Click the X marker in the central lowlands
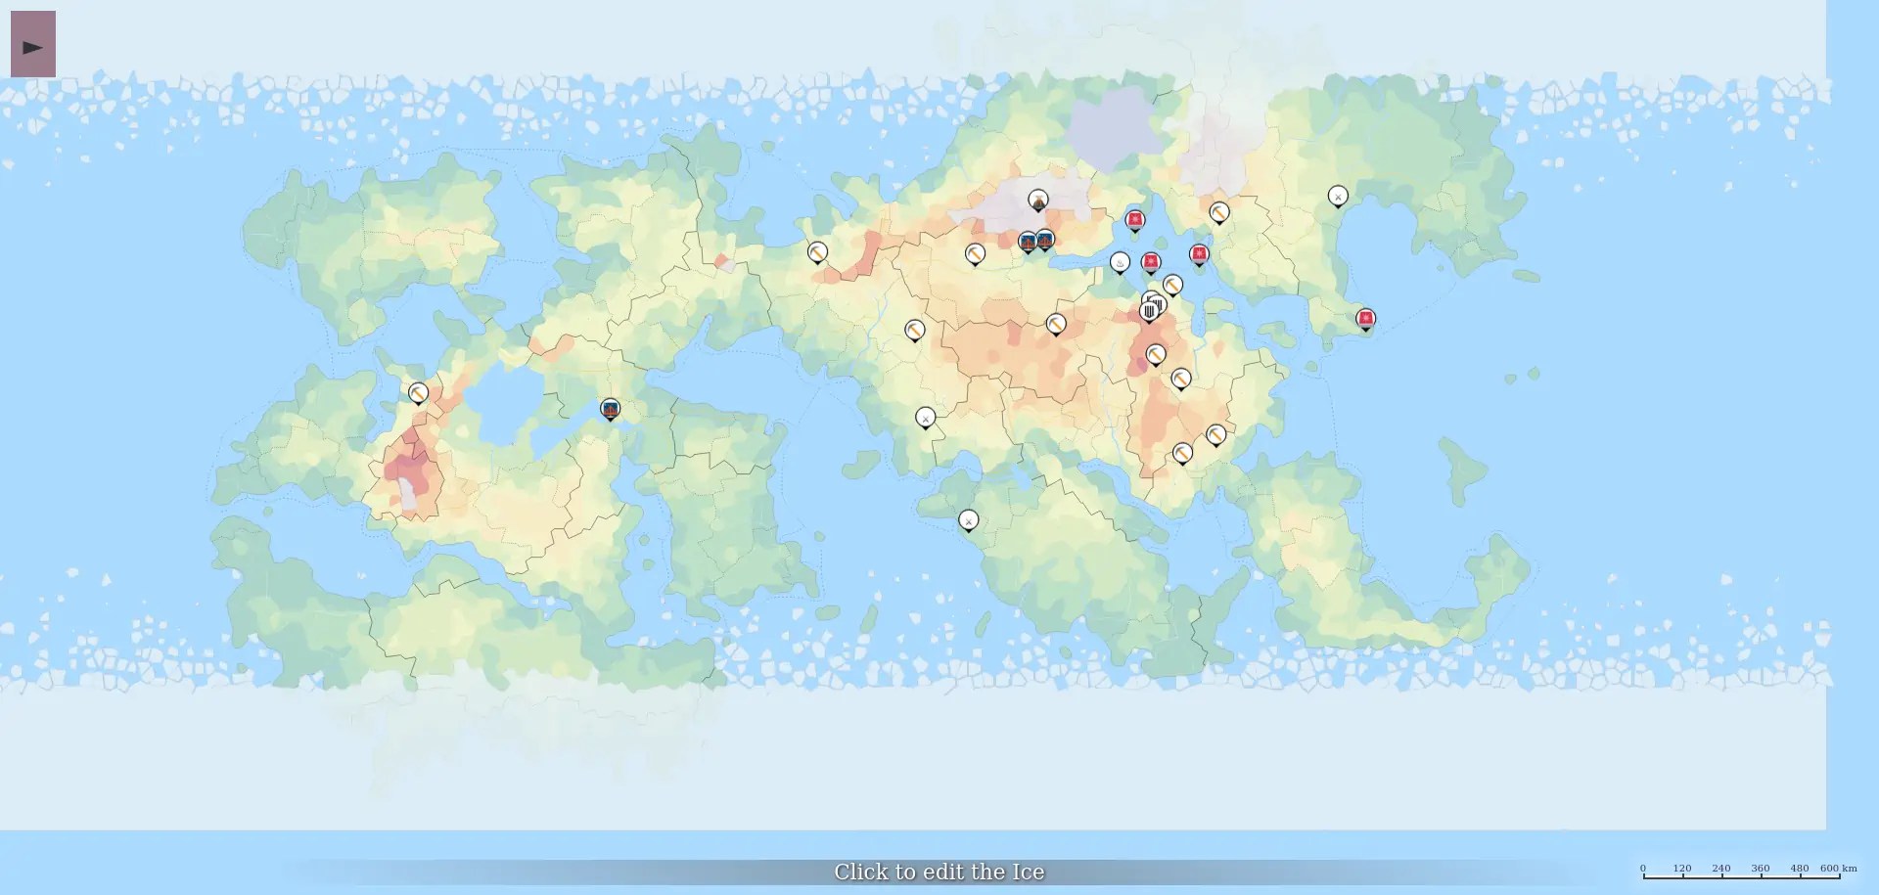The width and height of the screenshot is (1879, 895). (x=926, y=418)
